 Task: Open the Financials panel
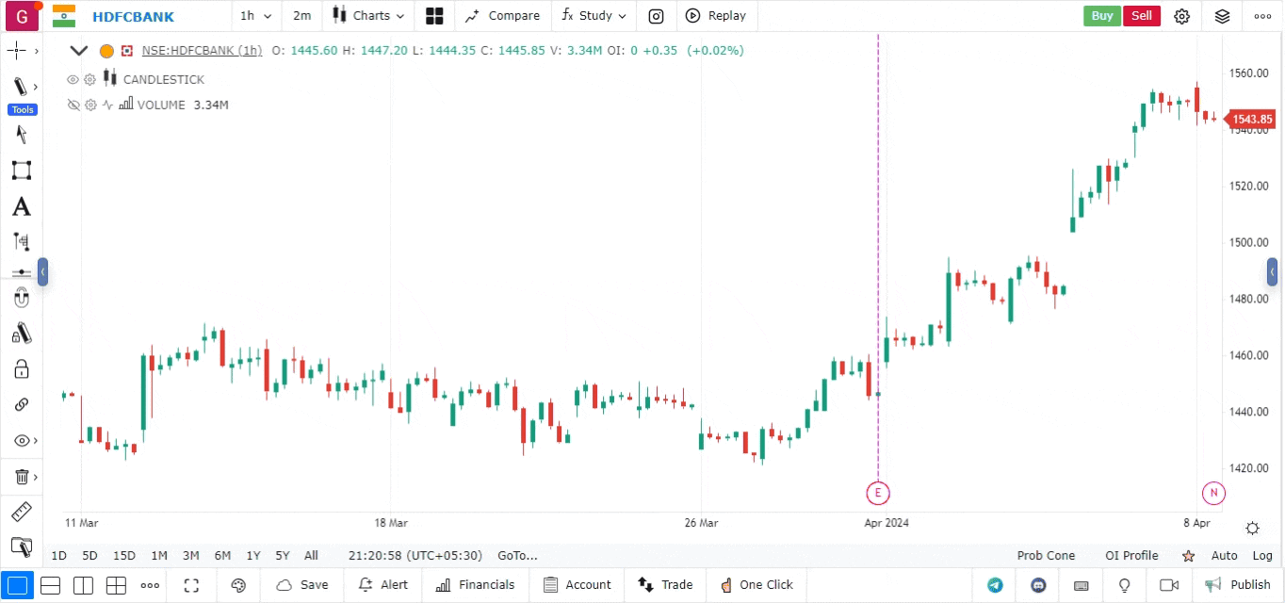point(476,585)
